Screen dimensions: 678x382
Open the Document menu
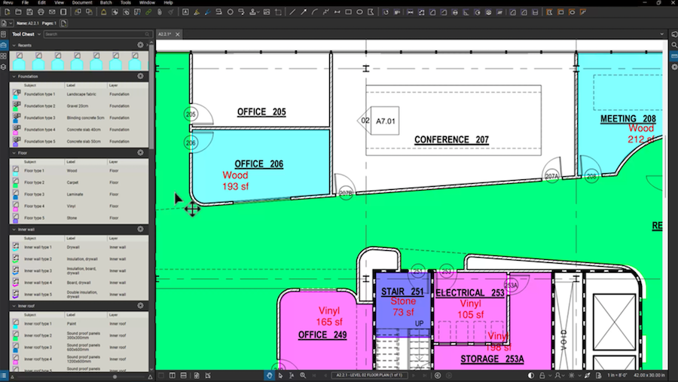coord(82,2)
